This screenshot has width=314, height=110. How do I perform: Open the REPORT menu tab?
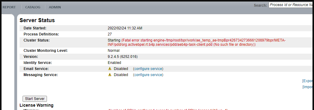click(x=9, y=7)
